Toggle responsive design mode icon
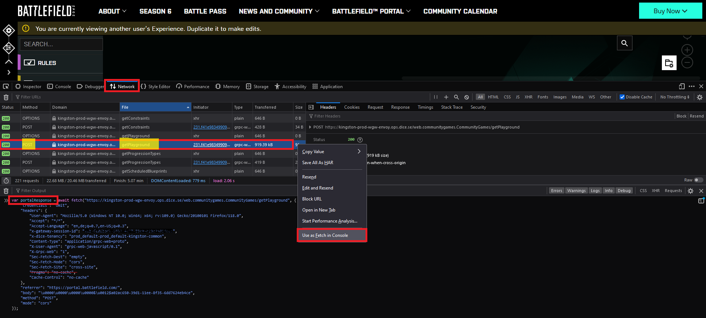Screen dimensions: 706x318 coord(682,87)
